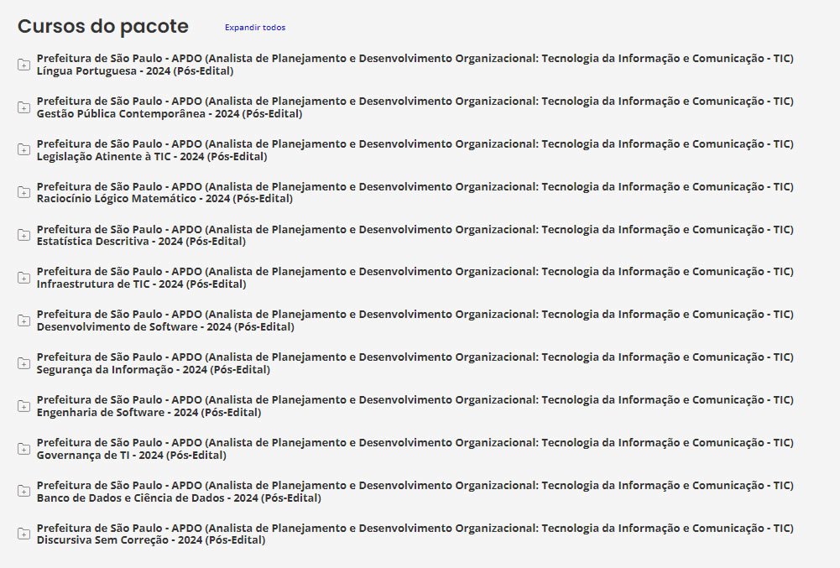The image size is (840, 568).
Task: Click the 'Expandir todos' link
Action: click(254, 28)
